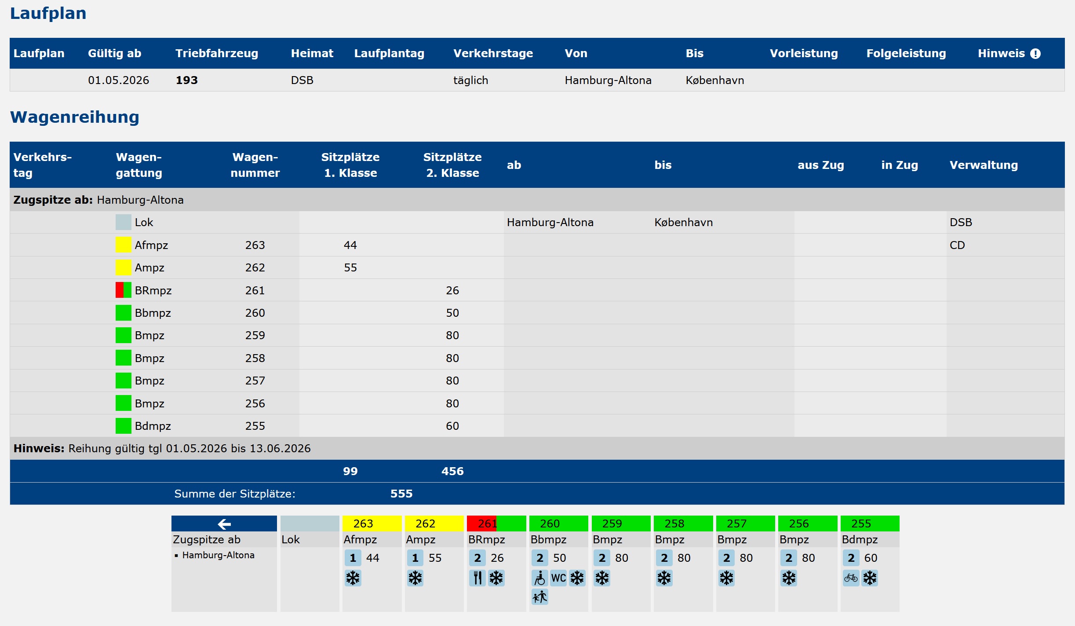Click the green swatch beside Bdmpz row
The height and width of the screenshot is (626, 1075).
pyautogui.click(x=124, y=426)
